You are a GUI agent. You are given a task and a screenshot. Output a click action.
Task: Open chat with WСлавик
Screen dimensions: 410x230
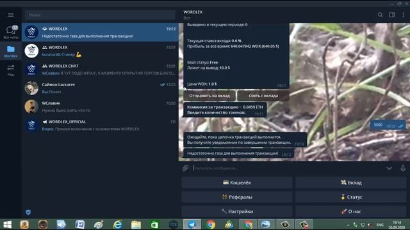(100, 107)
